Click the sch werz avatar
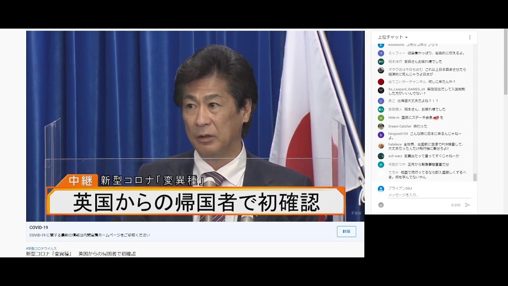 381,157
